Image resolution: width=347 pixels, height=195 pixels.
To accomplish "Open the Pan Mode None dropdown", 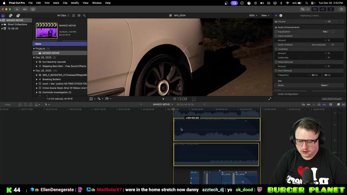I will (x=325, y=85).
